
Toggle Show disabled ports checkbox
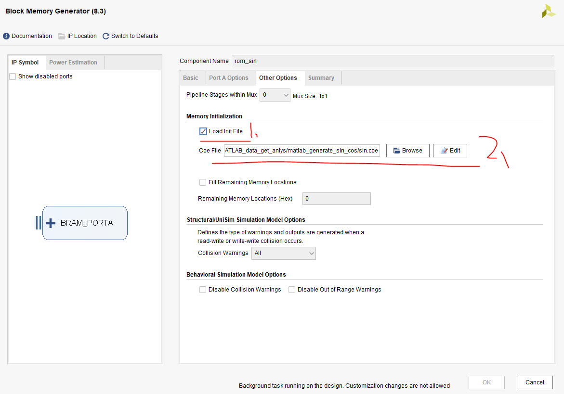pos(13,76)
